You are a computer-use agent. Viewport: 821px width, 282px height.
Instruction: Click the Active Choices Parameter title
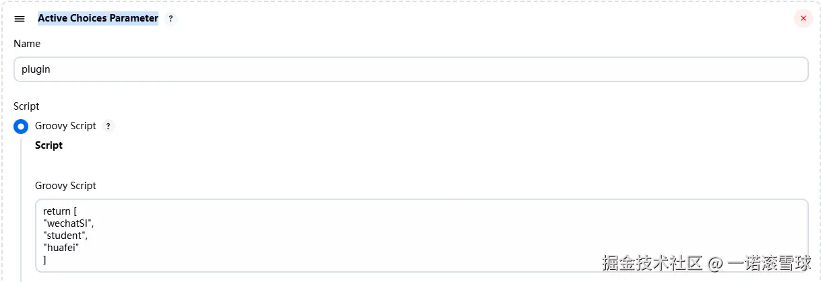[98, 19]
